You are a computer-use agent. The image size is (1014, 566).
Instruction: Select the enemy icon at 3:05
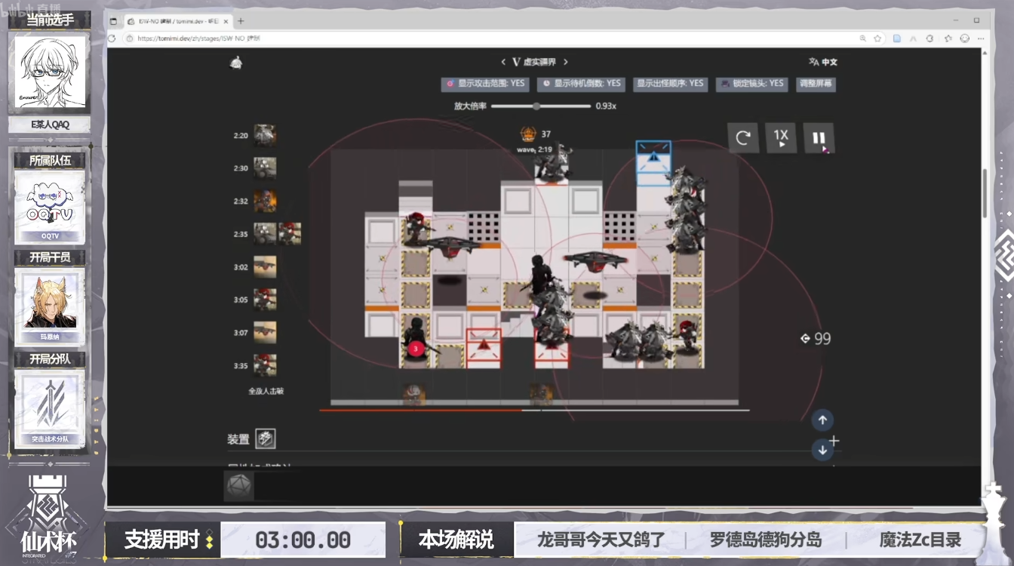coord(265,300)
